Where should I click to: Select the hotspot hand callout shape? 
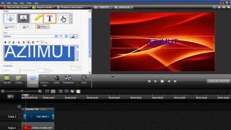63,18
